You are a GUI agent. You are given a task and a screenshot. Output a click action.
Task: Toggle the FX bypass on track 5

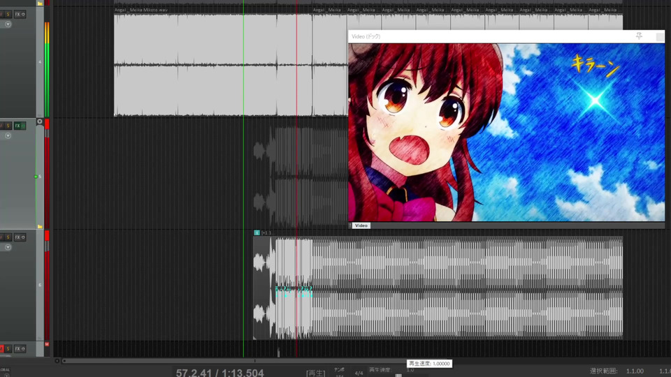[x=23, y=126]
